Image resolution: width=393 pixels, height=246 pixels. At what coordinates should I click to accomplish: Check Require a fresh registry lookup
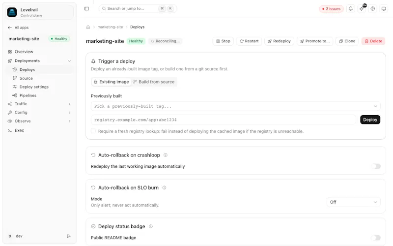click(x=93, y=131)
